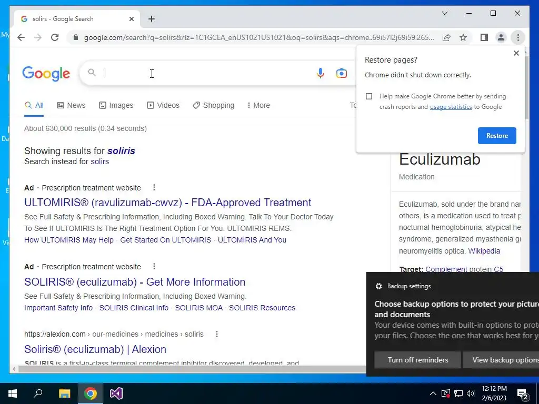This screenshot has height=404, width=539.
Task: Search instead for solirs
Action: click(99, 161)
